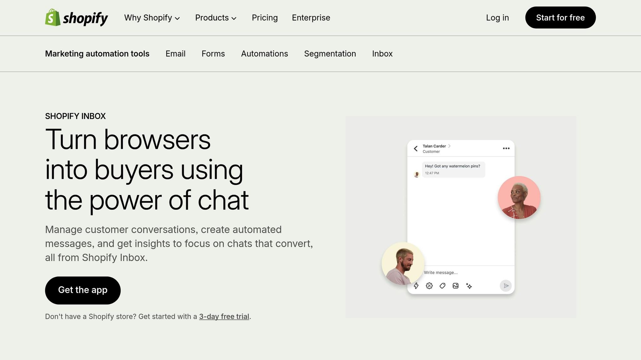
Task: Expand the Why Shopify dropdown
Action: [152, 18]
